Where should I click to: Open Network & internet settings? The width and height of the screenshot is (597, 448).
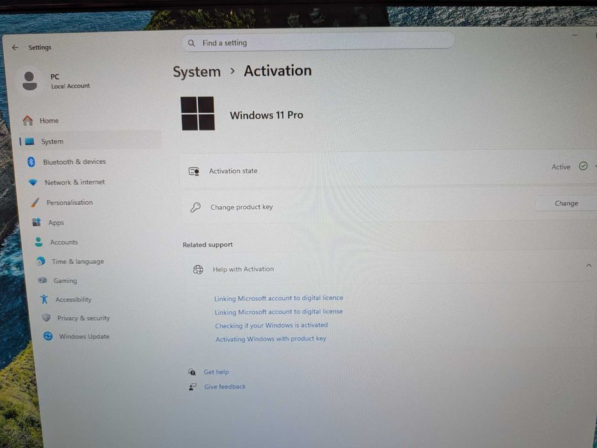tap(75, 182)
